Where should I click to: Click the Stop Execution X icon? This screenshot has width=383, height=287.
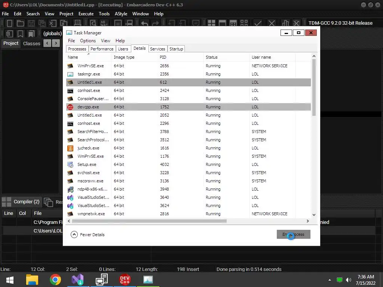[x=272, y=23]
